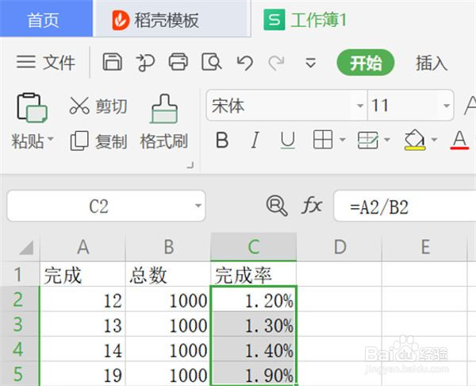Apply the red font color A
This screenshot has height=386, width=476.
[x=459, y=140]
